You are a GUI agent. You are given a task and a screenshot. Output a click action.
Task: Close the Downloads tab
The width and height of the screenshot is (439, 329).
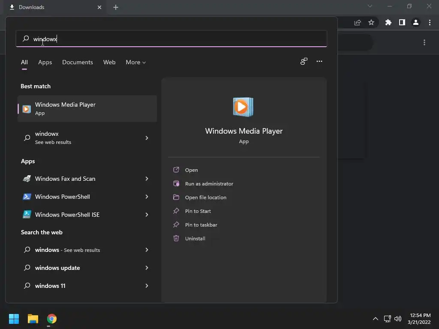click(x=99, y=7)
